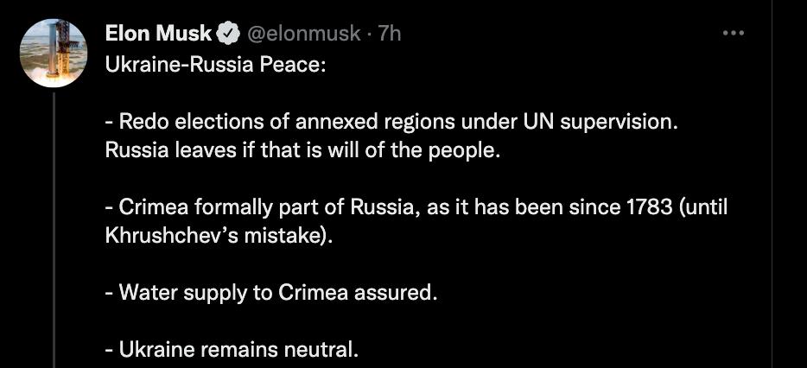The image size is (807, 368).
Task: Visit the Elon Musk display name link
Action: click(x=158, y=34)
